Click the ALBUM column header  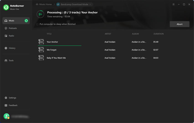[x=135, y=34]
